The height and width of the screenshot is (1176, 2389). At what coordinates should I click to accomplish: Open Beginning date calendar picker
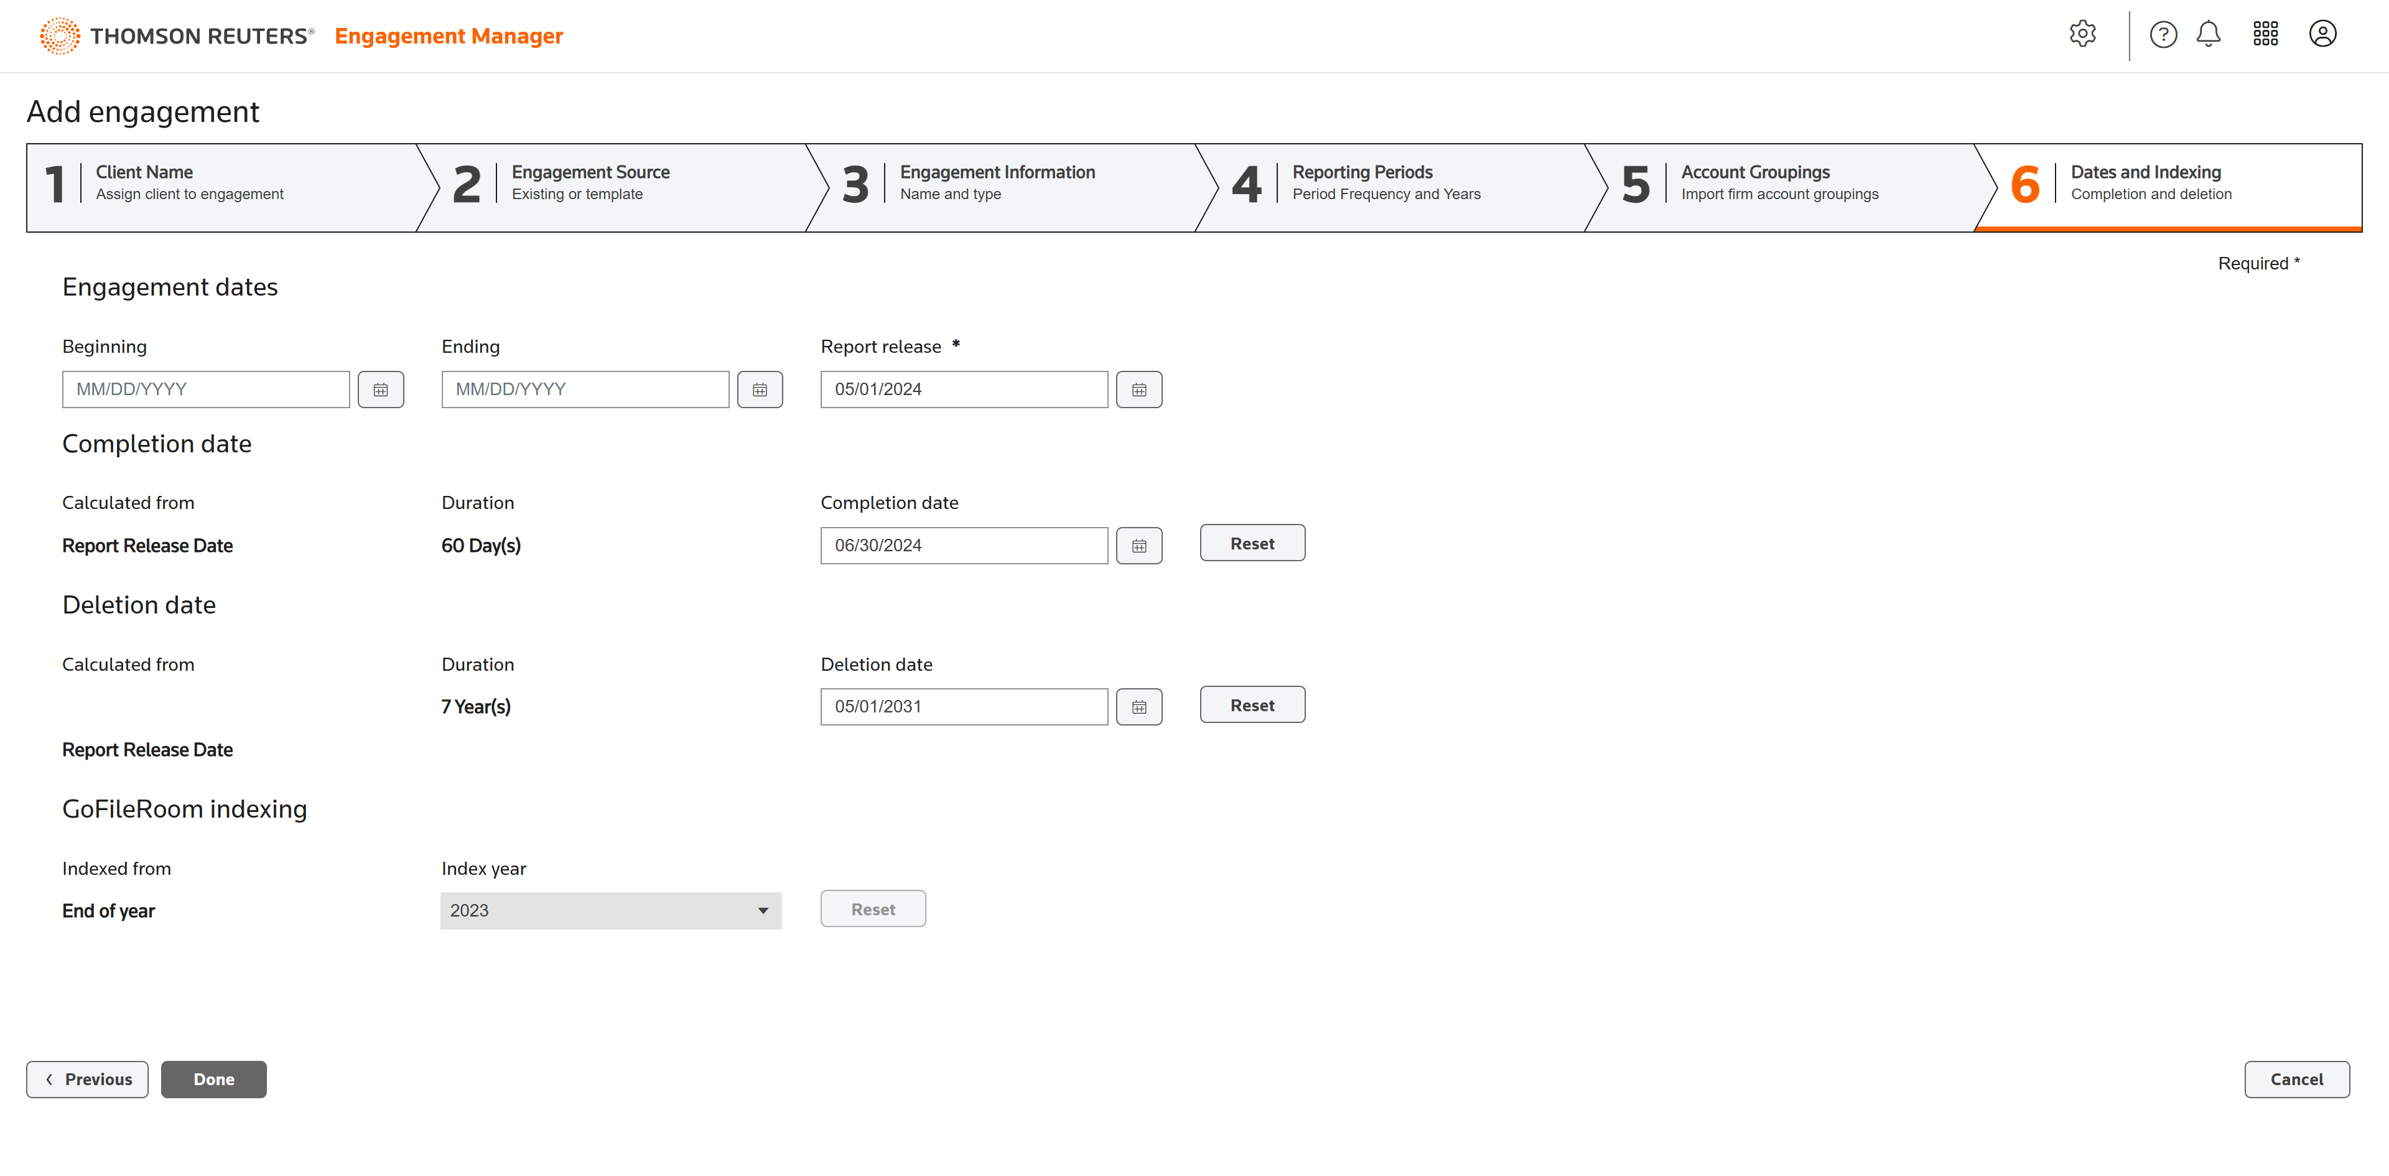pos(380,390)
